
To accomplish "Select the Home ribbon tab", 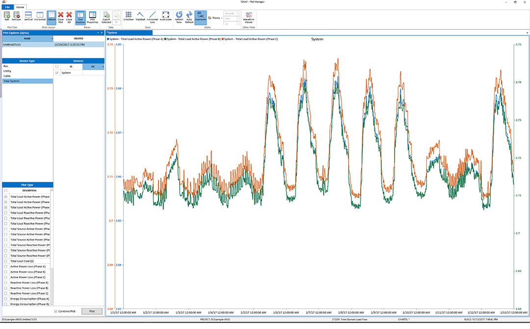I will [x=20, y=7].
